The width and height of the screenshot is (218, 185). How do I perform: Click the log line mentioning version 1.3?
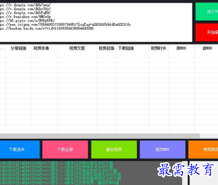pos(61,175)
